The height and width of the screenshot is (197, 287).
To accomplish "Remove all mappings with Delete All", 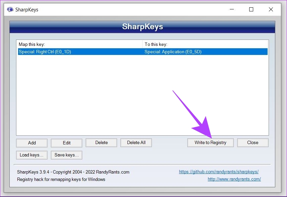I will (x=136, y=143).
